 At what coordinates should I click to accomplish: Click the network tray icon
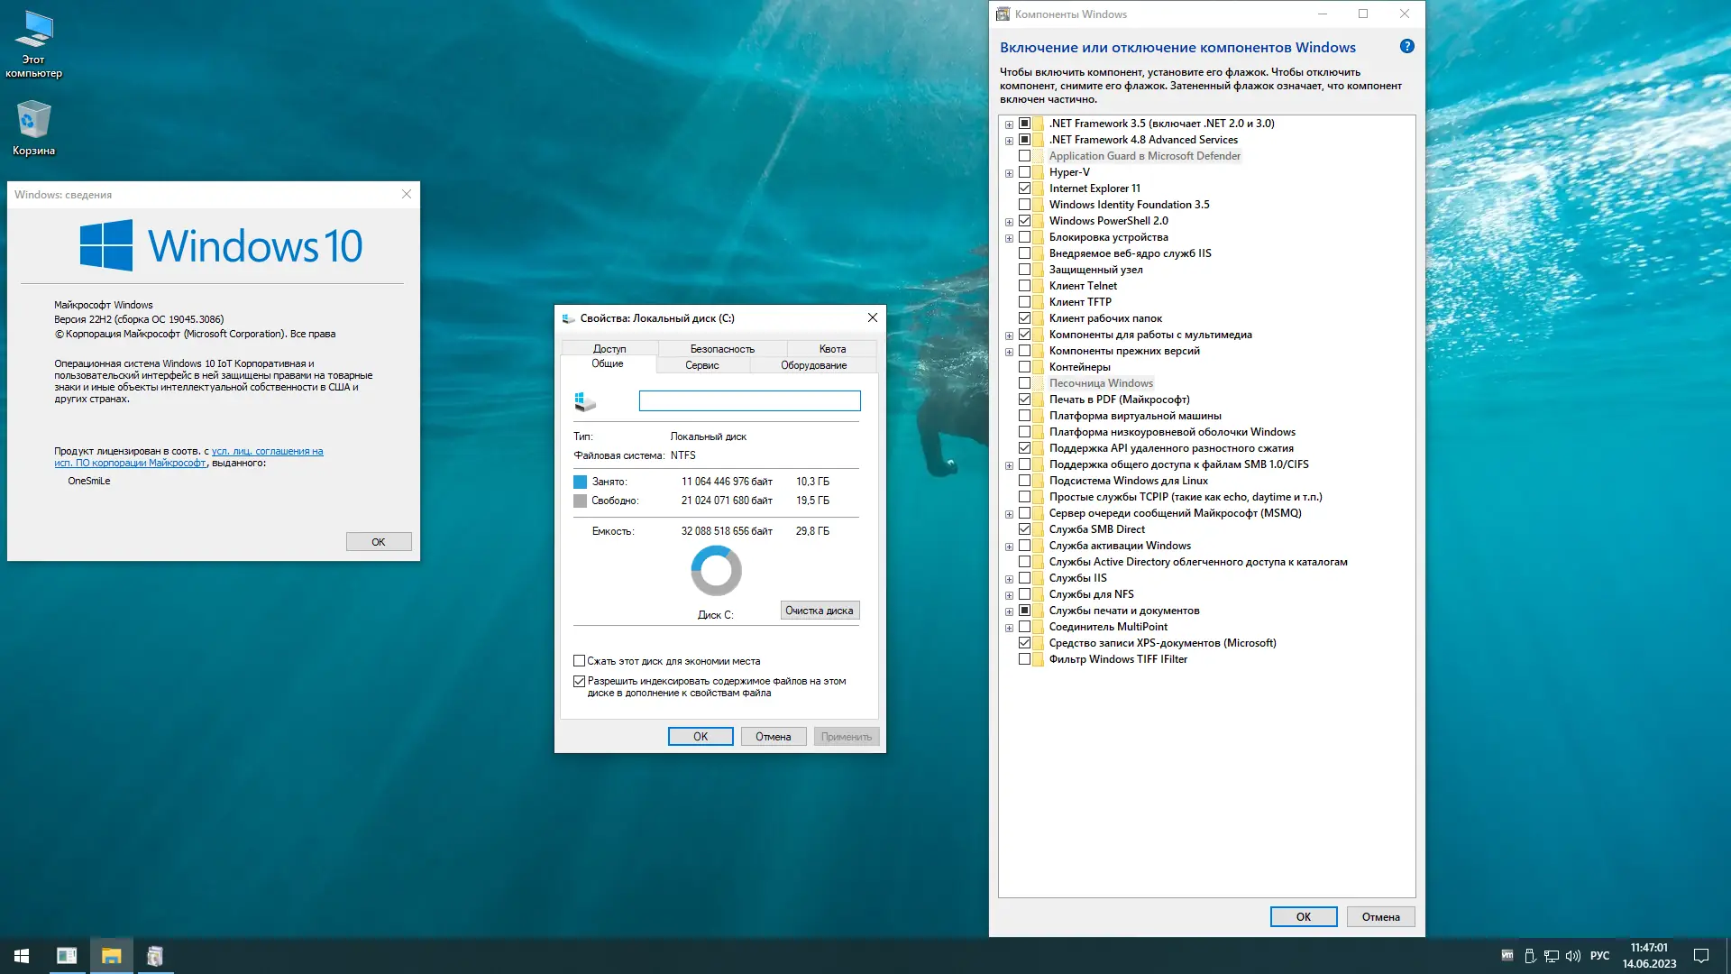(1552, 956)
